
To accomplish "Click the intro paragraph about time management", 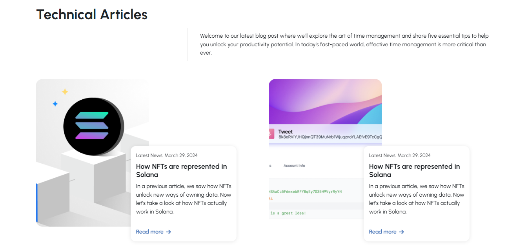I will coord(344,44).
